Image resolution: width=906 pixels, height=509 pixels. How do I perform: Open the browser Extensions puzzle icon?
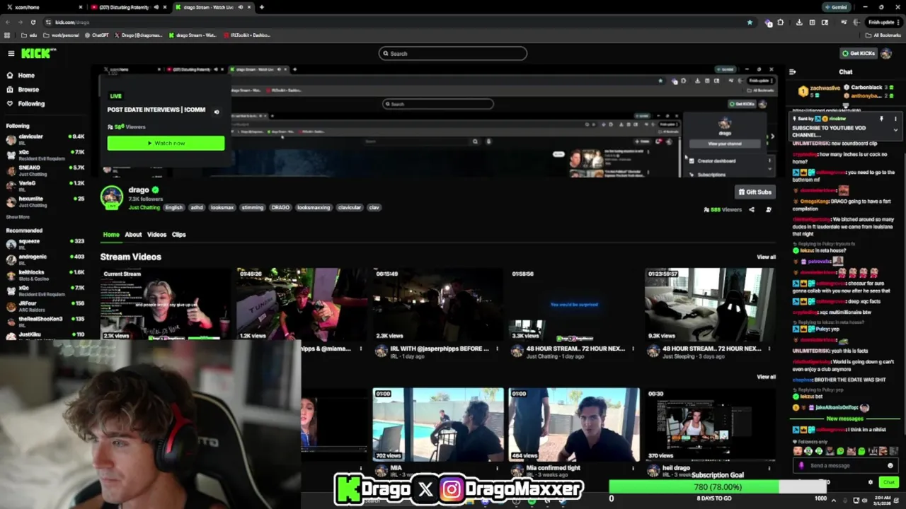781,22
